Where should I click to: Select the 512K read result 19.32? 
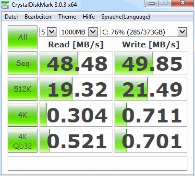click(x=76, y=89)
